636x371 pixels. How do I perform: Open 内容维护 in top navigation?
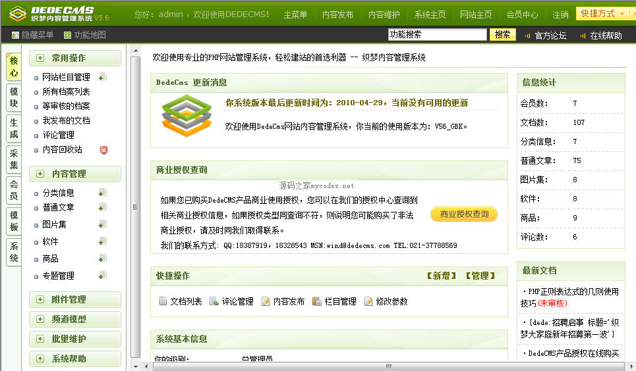coord(384,15)
